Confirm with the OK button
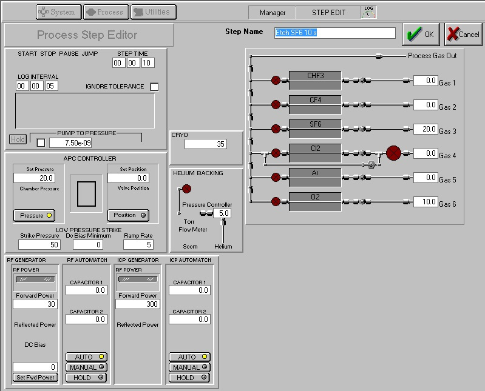 [x=421, y=35]
